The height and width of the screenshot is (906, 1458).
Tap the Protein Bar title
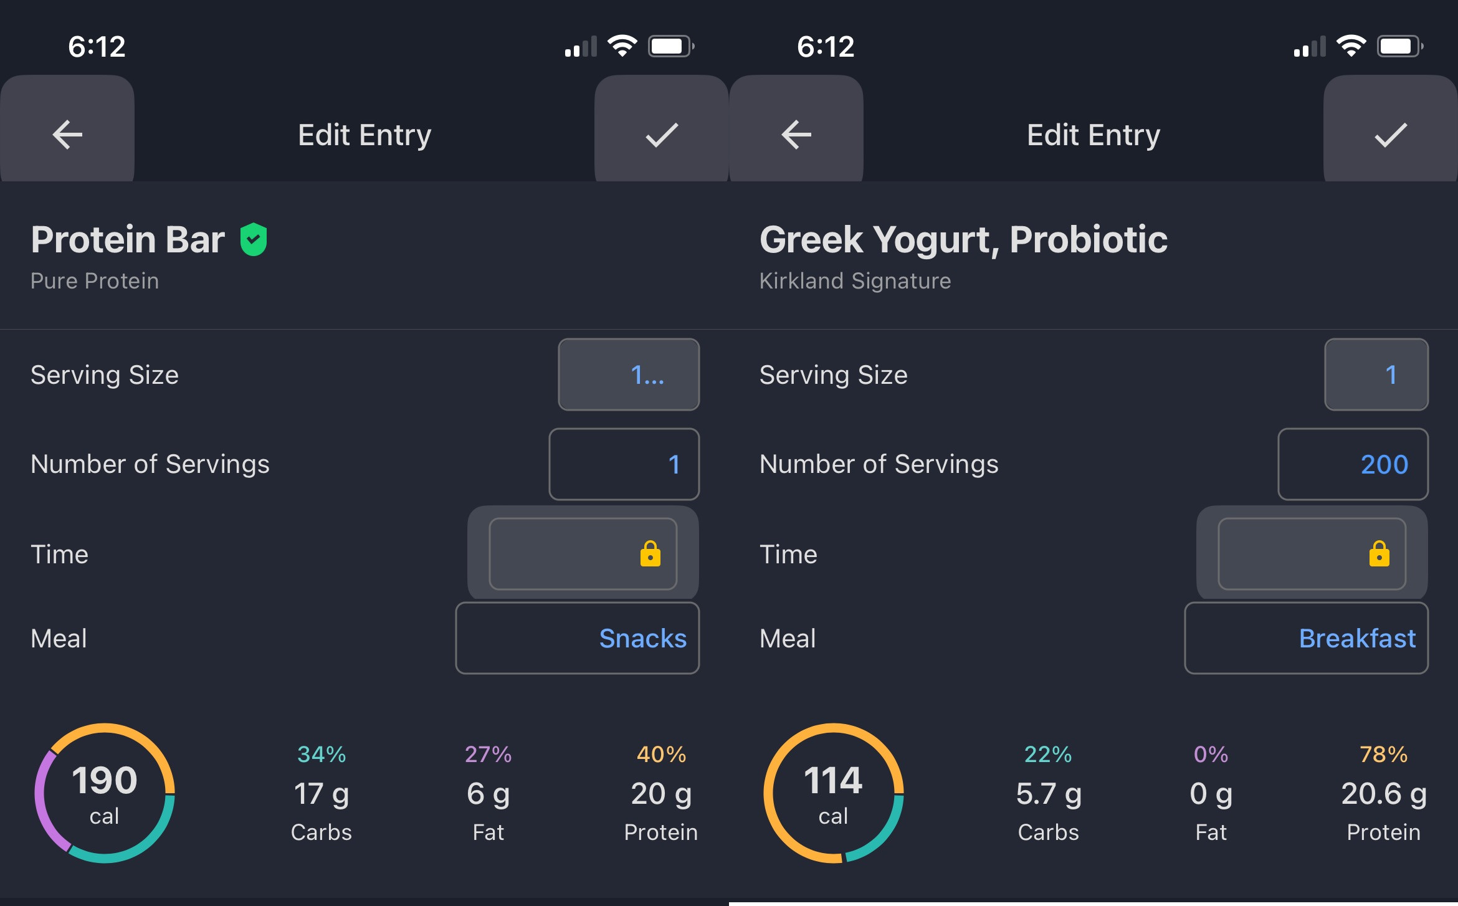(128, 239)
